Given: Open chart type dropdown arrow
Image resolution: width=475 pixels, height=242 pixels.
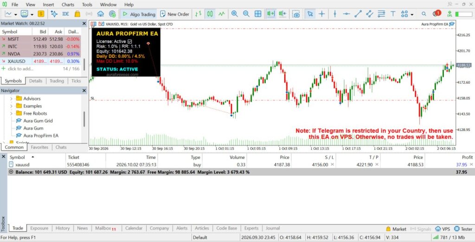Looking at the screenshot, I should (x=15, y=14).
